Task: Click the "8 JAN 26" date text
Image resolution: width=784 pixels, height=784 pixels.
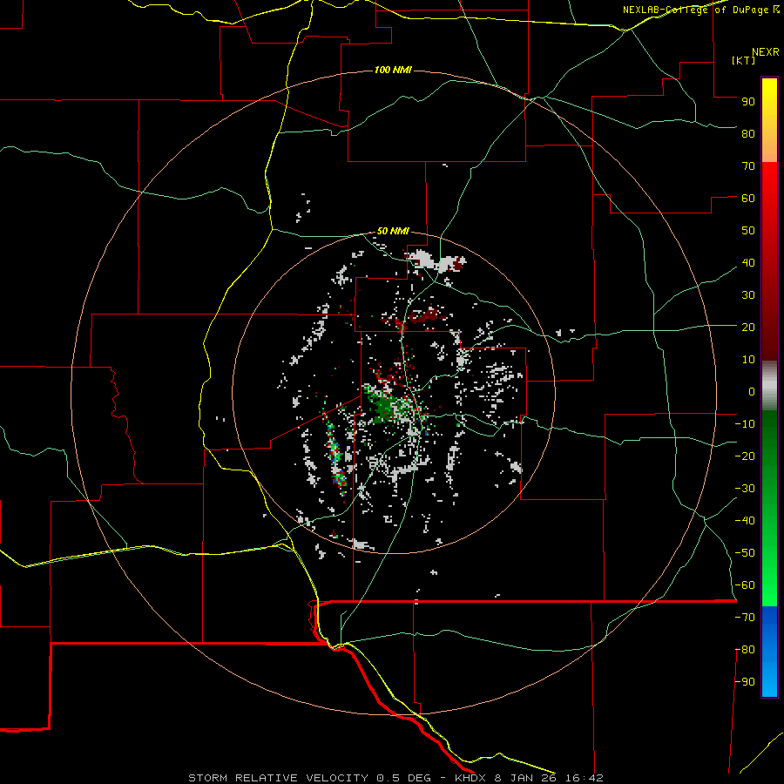Action: (525, 778)
